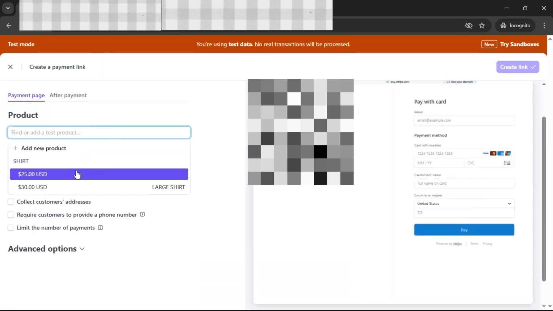Open the United States country dropdown
The width and height of the screenshot is (553, 311).
(464, 204)
